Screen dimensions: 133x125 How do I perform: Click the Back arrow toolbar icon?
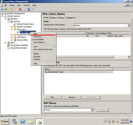[x=2, y=9]
